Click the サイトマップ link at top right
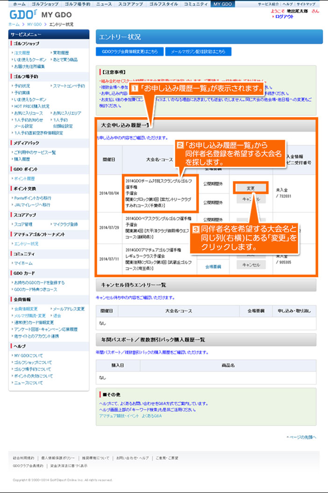 point(306,4)
